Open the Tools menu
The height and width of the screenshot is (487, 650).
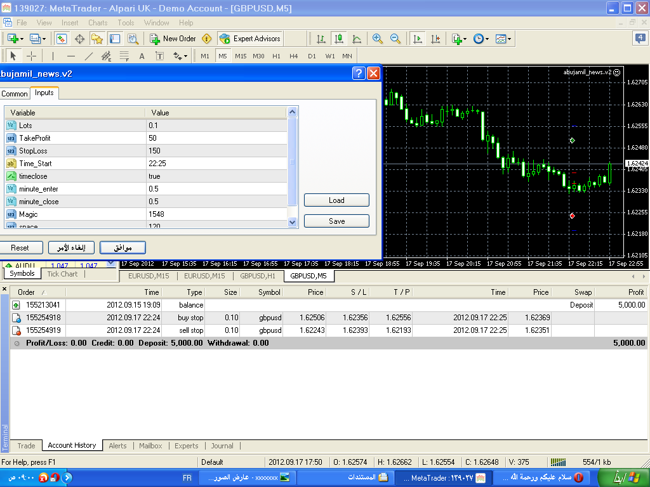(x=126, y=23)
